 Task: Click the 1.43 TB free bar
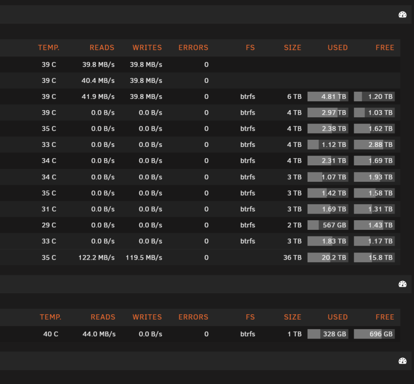(x=375, y=225)
